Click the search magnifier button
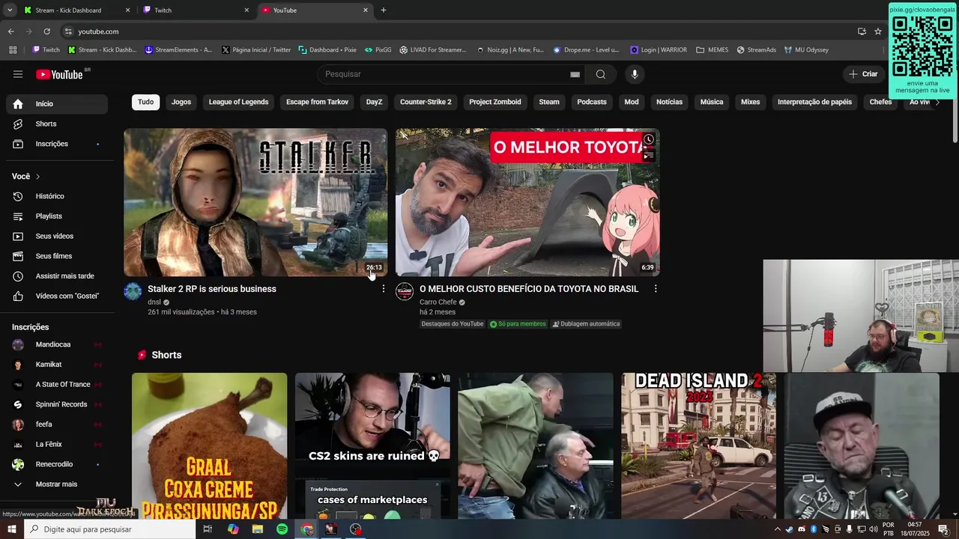Screen dimensions: 959x539 [x=600, y=74]
